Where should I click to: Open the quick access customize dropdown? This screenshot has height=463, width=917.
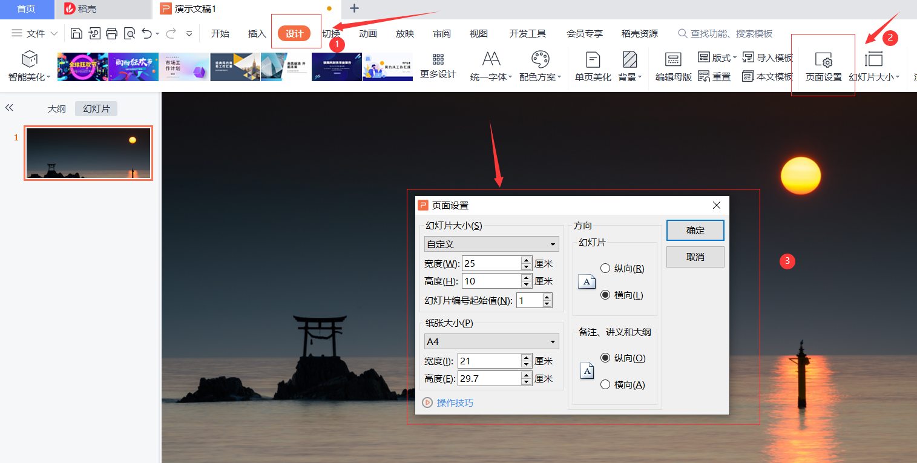(x=189, y=34)
